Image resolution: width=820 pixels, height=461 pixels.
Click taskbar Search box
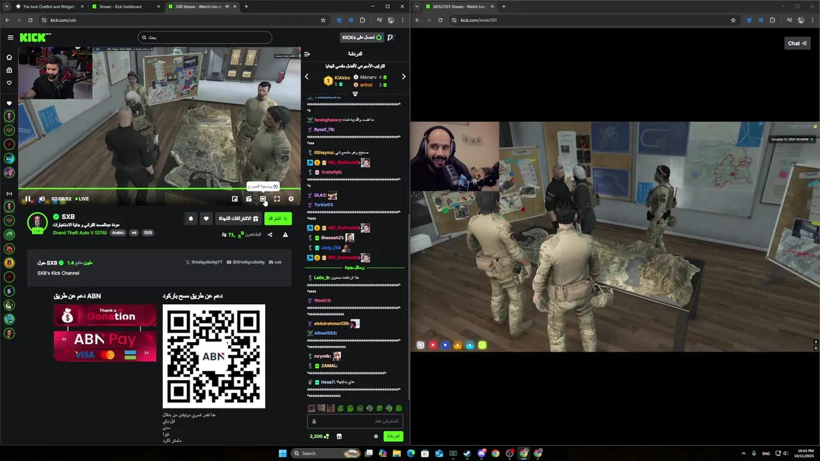pyautogui.click(x=325, y=453)
